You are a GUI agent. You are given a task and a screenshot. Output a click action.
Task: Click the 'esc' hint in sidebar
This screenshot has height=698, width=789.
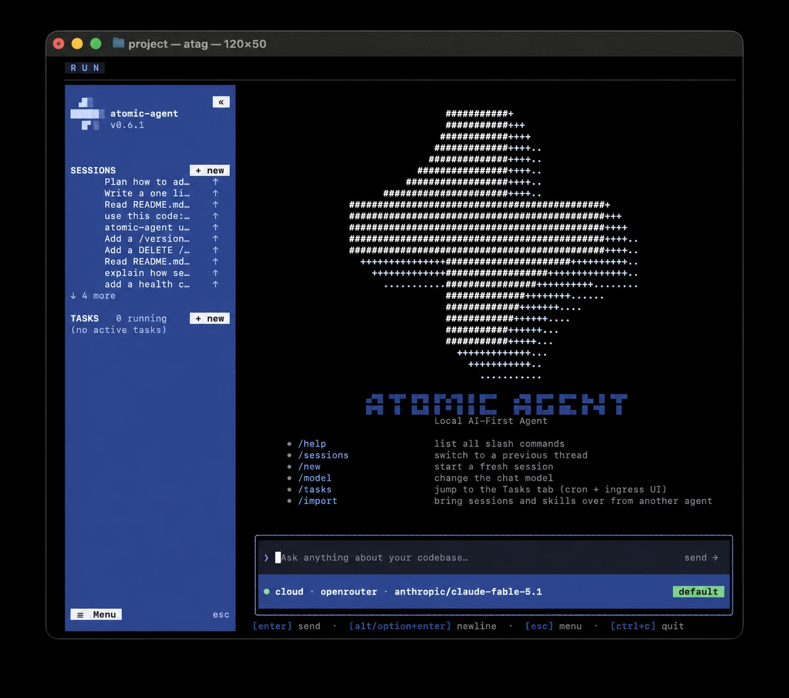tap(221, 615)
